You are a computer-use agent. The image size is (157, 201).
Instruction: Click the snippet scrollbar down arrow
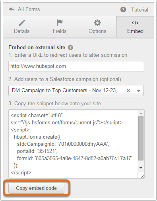(x=141, y=168)
